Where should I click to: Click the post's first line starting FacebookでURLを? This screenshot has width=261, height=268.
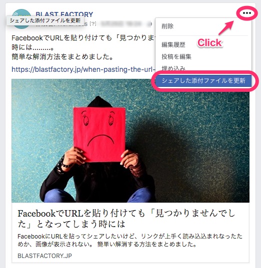coord(83,38)
